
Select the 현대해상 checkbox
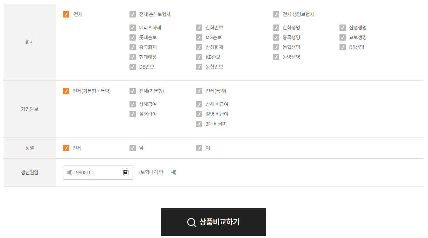coord(133,57)
